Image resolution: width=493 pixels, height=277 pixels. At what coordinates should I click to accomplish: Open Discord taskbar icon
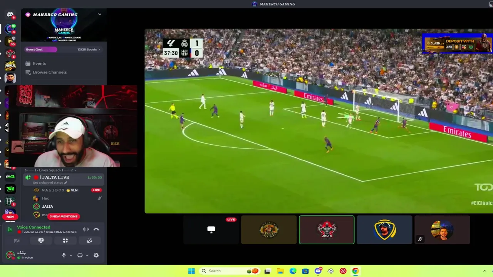point(318,271)
